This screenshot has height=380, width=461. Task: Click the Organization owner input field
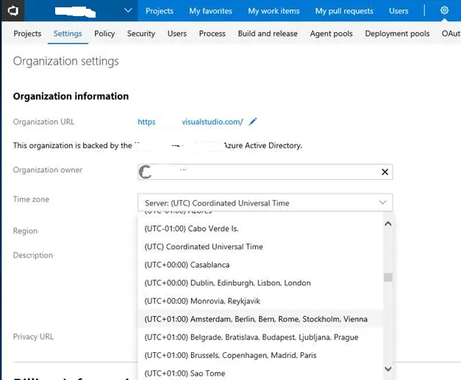(x=257, y=172)
